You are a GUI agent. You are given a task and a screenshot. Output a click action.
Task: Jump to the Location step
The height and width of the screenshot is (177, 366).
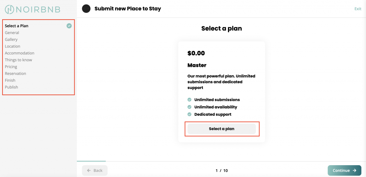pyautogui.click(x=13, y=46)
